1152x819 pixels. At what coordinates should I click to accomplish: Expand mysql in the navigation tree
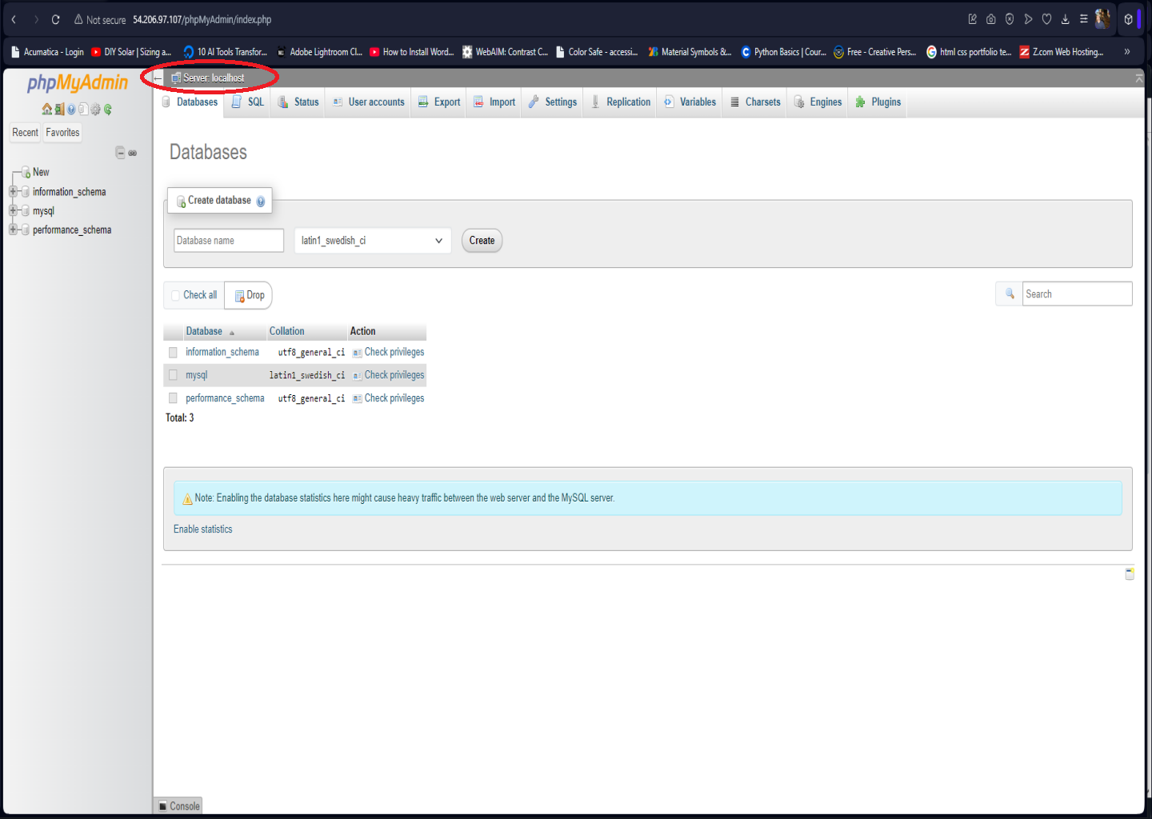click(x=13, y=211)
